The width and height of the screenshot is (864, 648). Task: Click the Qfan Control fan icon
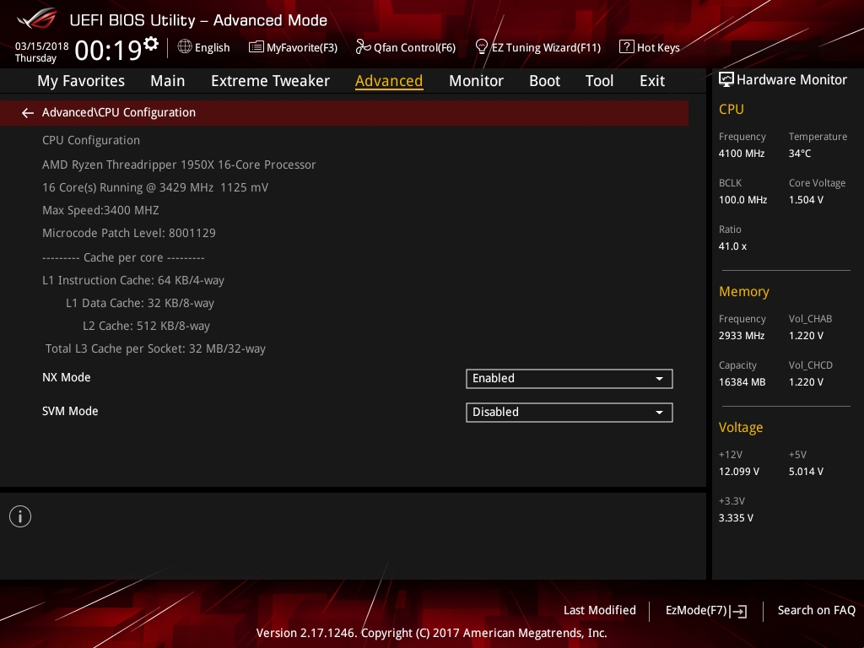(x=363, y=47)
